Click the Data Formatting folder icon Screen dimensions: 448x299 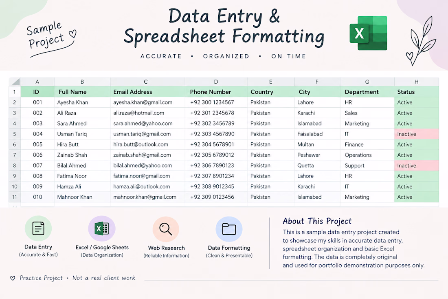tap(229, 229)
